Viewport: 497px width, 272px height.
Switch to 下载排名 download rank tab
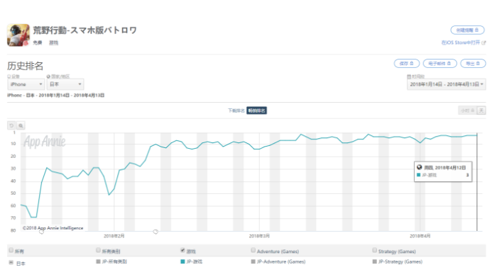[x=236, y=110]
